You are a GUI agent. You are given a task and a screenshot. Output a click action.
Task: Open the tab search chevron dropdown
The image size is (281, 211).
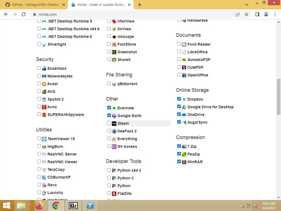(x=247, y=5)
